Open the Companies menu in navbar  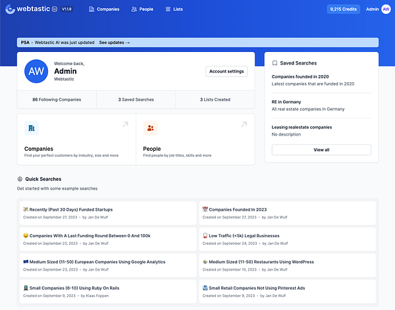pyautogui.click(x=104, y=9)
